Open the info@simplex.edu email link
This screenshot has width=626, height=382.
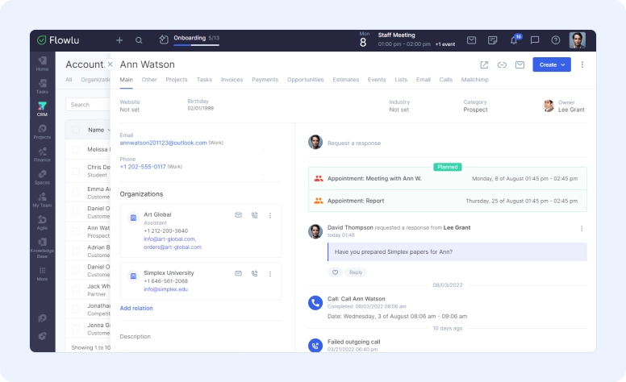coord(165,289)
